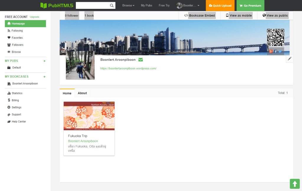Open My Pubs in top navigation

(146, 5)
